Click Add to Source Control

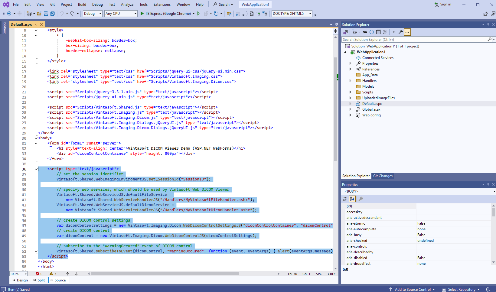click(x=413, y=289)
